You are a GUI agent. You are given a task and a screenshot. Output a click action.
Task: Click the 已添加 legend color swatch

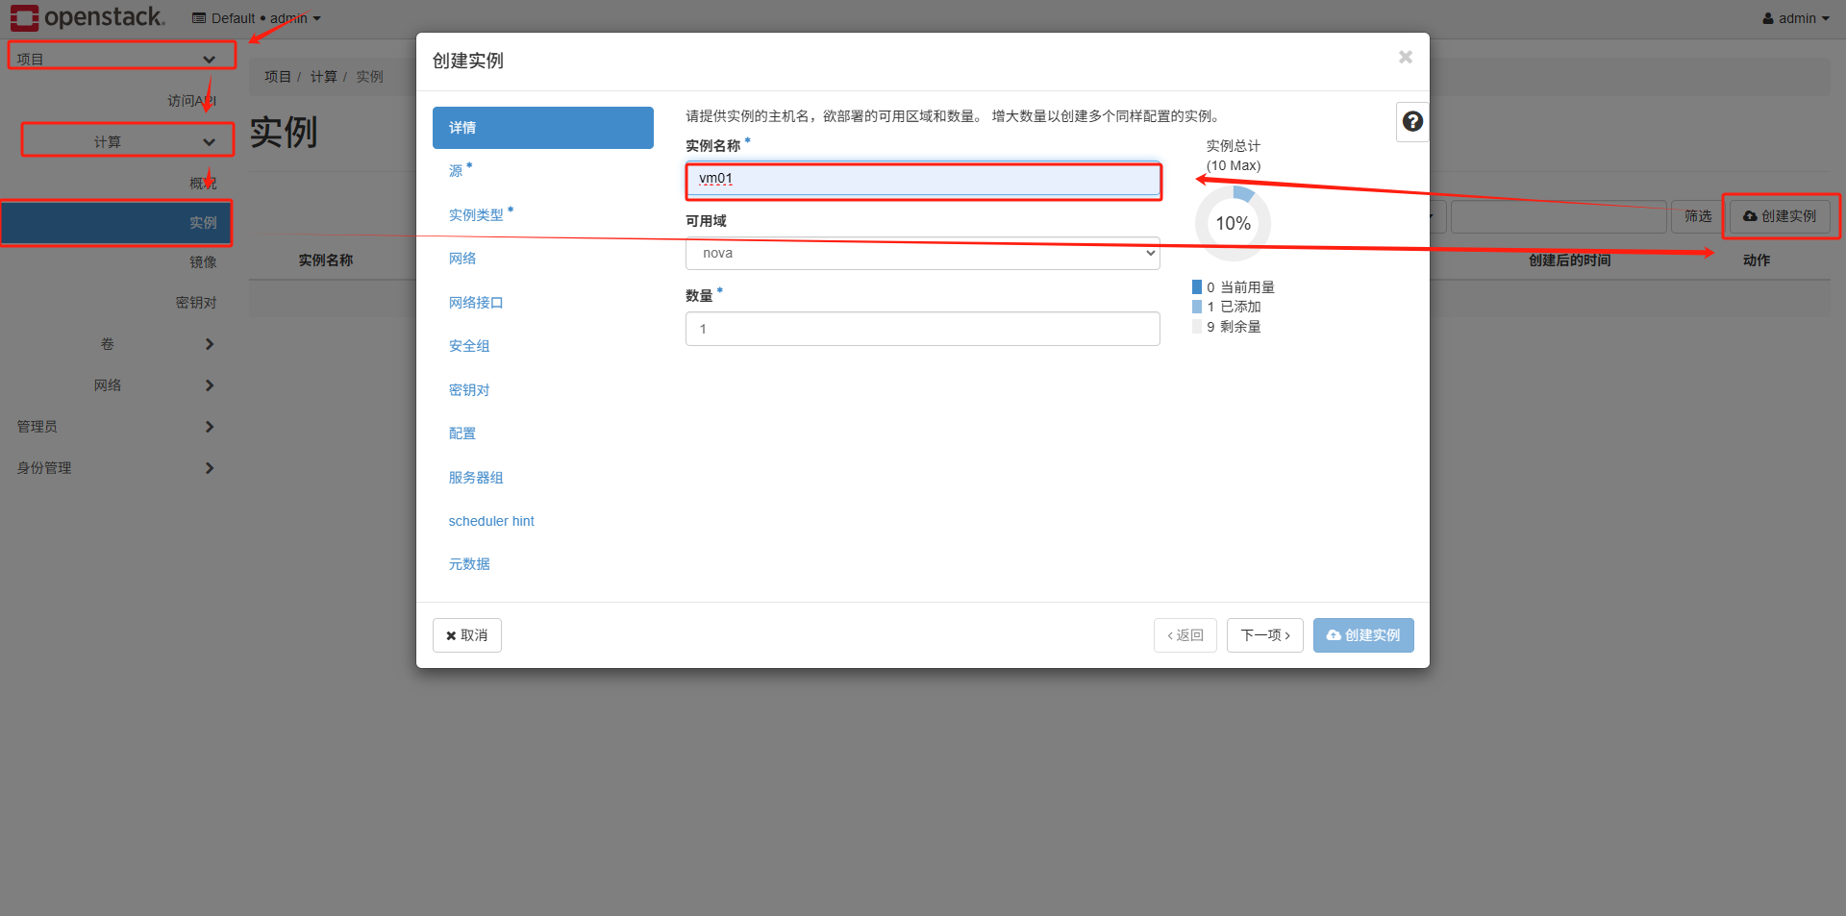[1197, 307]
